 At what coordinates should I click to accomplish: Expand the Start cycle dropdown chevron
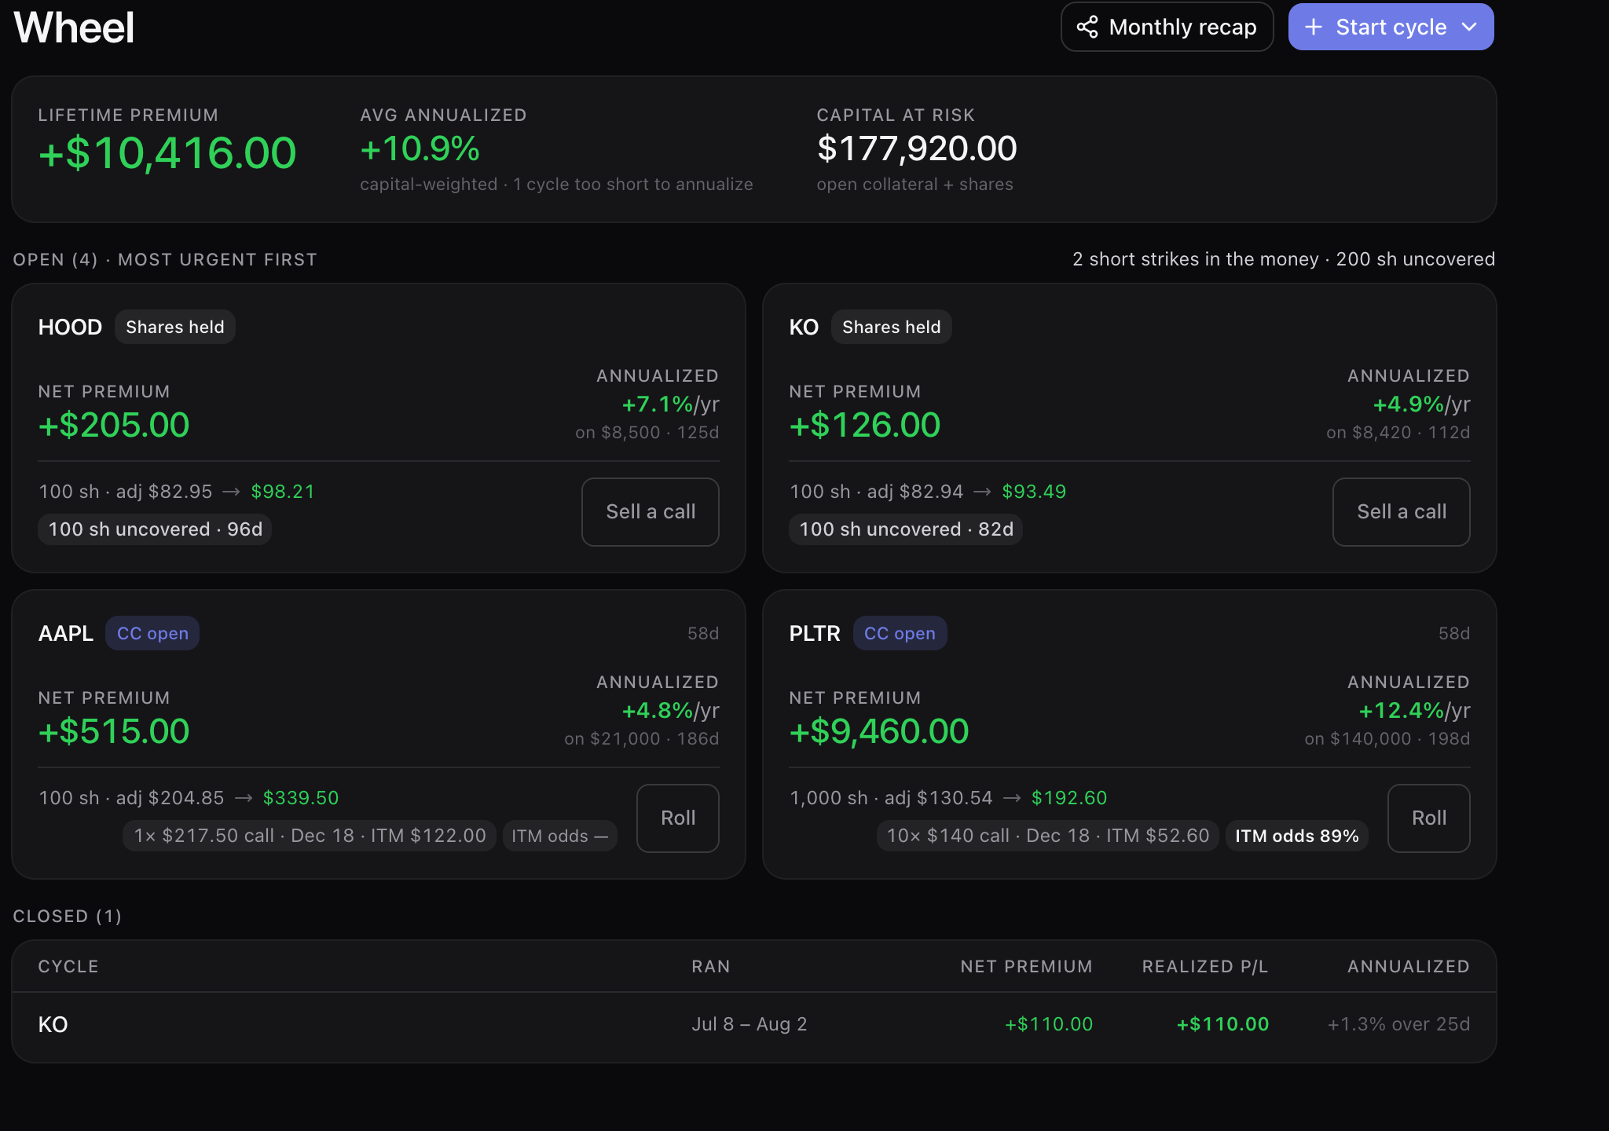click(1469, 27)
